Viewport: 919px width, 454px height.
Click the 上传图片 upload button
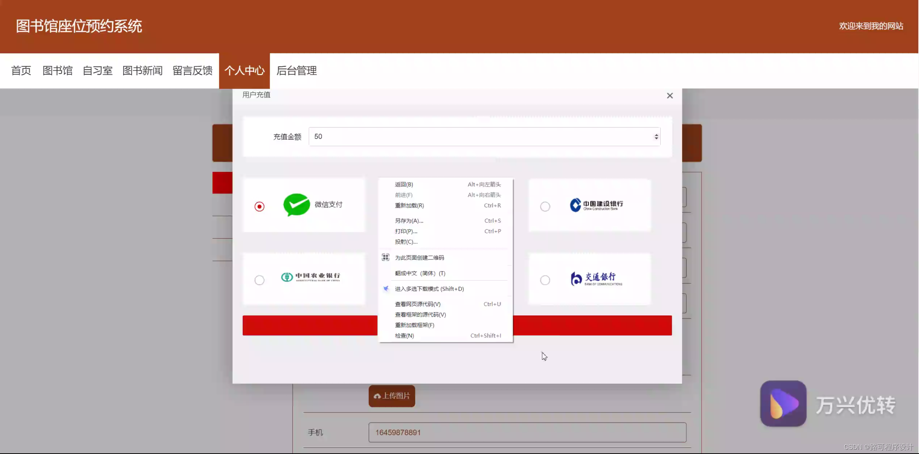(x=392, y=396)
